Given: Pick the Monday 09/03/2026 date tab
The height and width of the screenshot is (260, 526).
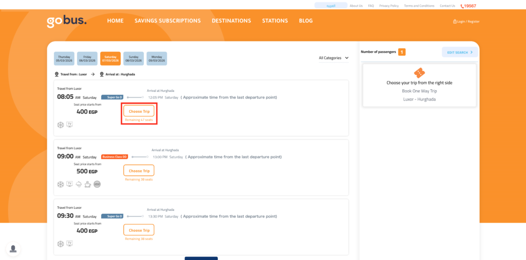Looking at the screenshot, I should click(x=157, y=58).
